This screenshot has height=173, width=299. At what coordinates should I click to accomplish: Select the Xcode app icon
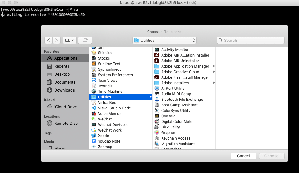click(94, 136)
